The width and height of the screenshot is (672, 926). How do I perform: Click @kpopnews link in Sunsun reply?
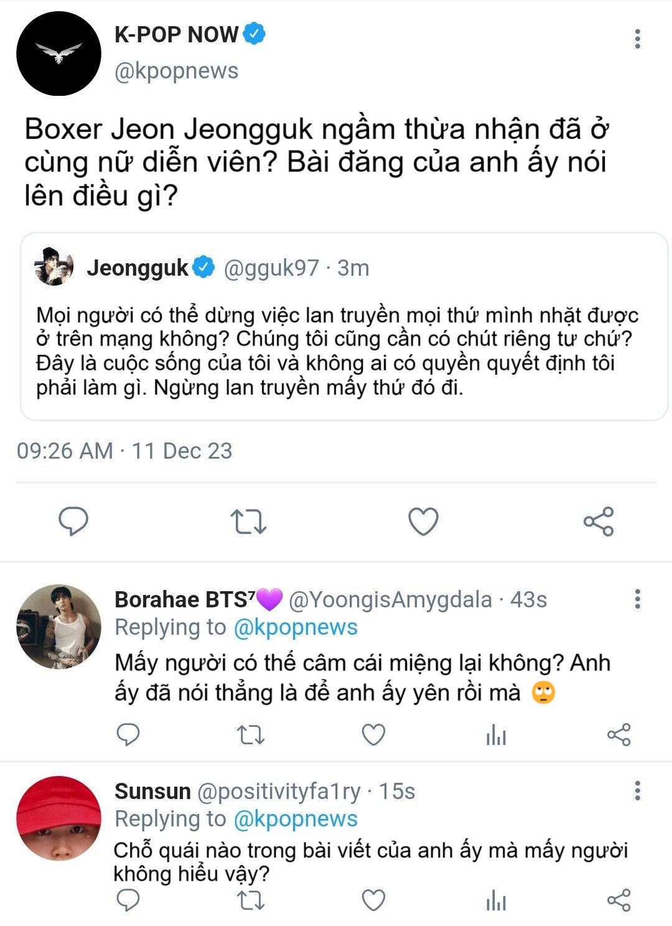coord(296,819)
